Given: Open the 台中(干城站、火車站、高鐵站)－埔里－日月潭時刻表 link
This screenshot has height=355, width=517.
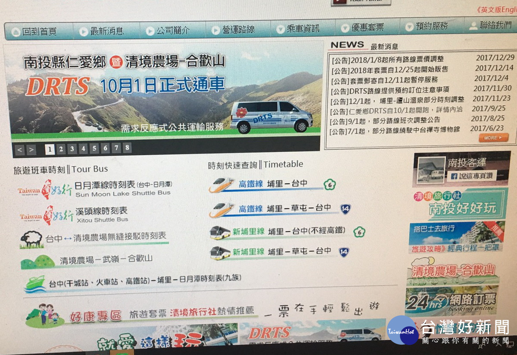Looking at the screenshot, I should tap(145, 282).
